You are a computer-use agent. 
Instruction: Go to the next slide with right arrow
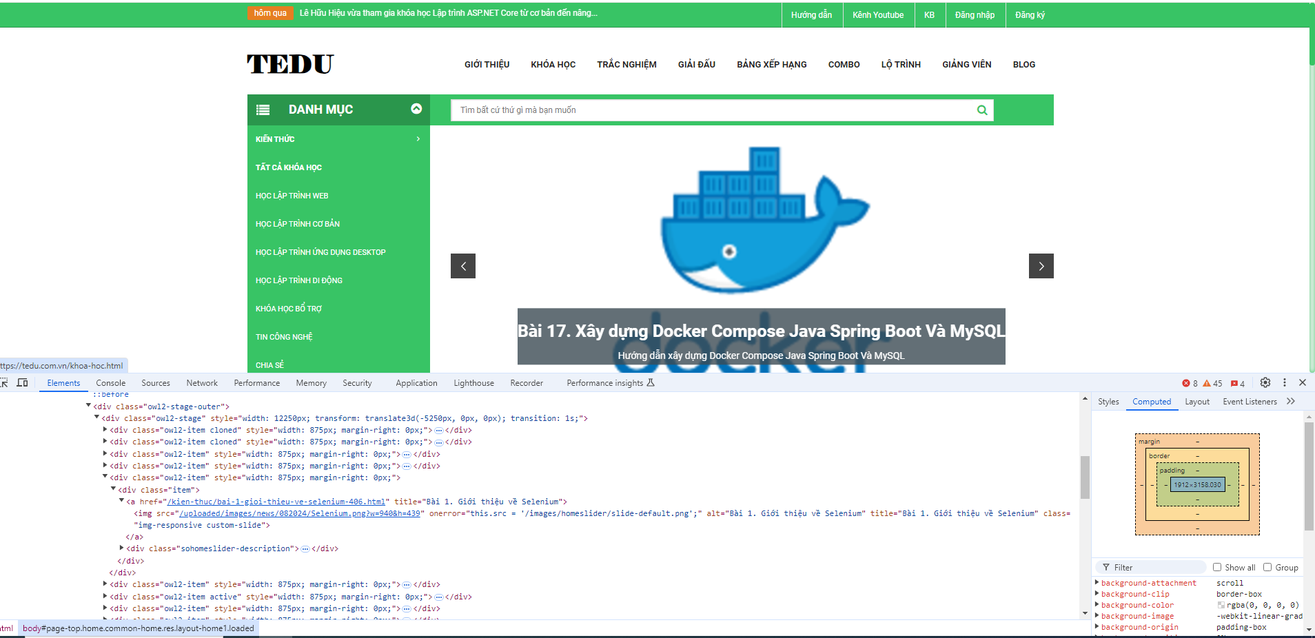(1041, 266)
